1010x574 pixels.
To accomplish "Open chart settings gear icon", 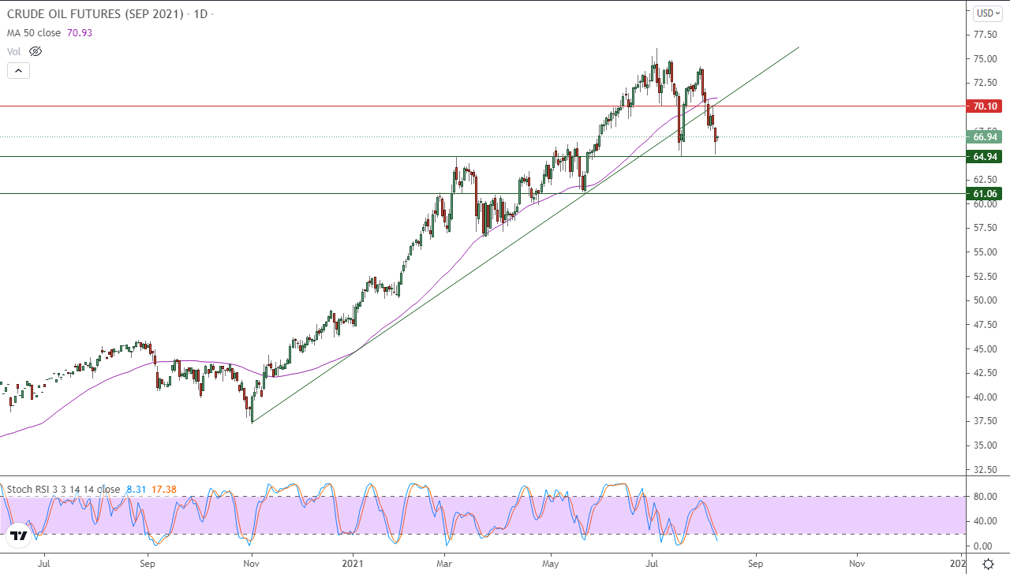I will [x=988, y=564].
